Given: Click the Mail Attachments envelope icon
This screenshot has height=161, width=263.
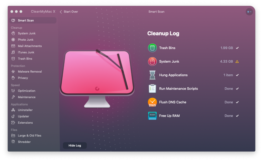Looking at the screenshot, I should pos(13,46).
